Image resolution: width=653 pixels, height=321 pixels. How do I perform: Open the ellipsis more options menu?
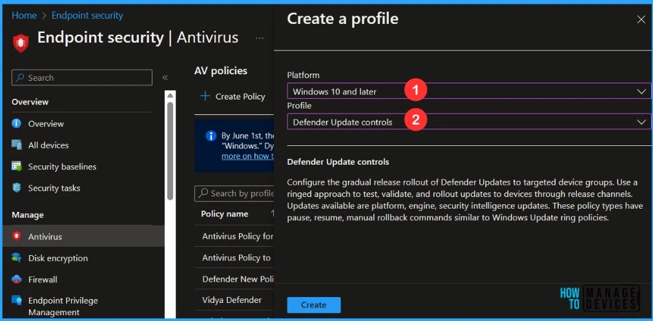click(260, 38)
